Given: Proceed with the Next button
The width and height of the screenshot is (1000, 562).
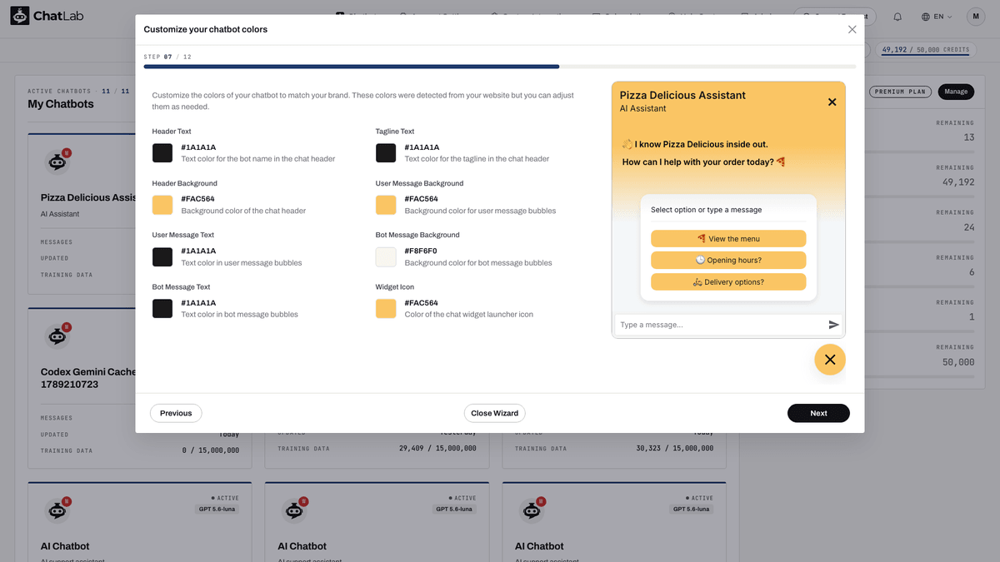Looking at the screenshot, I should point(818,413).
